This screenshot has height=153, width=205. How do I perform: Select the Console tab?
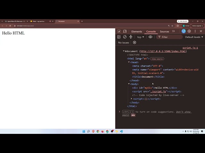tap(151, 32)
